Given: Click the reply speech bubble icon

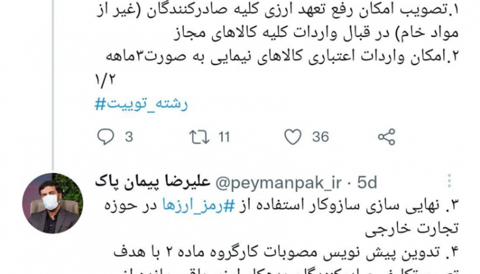Looking at the screenshot, I should click(106, 136).
